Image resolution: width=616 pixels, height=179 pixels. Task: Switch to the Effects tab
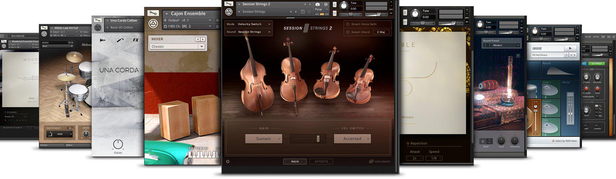pos(321,162)
